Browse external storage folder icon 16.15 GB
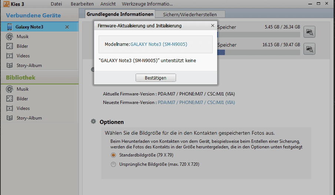Screen dimensions: 335x195 click(309, 49)
